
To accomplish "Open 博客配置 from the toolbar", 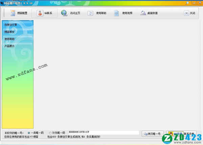I will point(19,13).
